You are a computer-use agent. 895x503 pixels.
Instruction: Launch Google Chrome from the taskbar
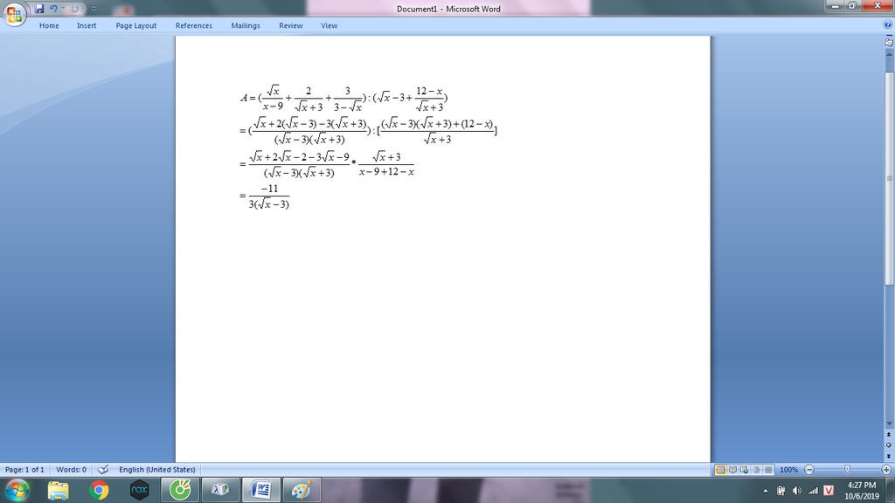[x=99, y=491]
